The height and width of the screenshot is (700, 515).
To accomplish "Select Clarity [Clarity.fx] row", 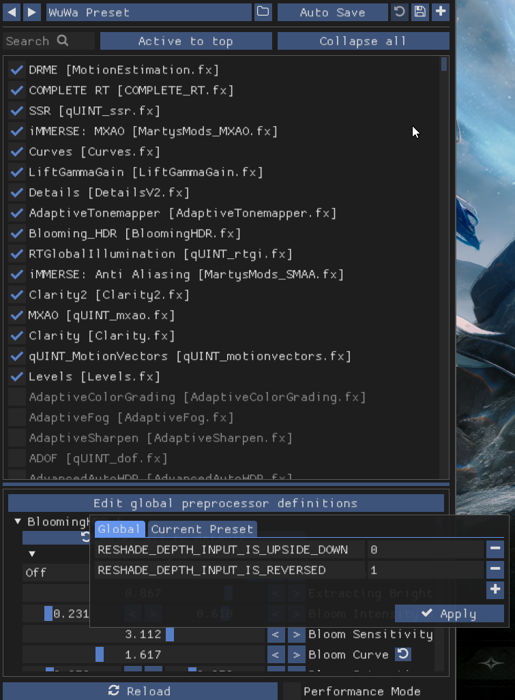I will coord(102,336).
